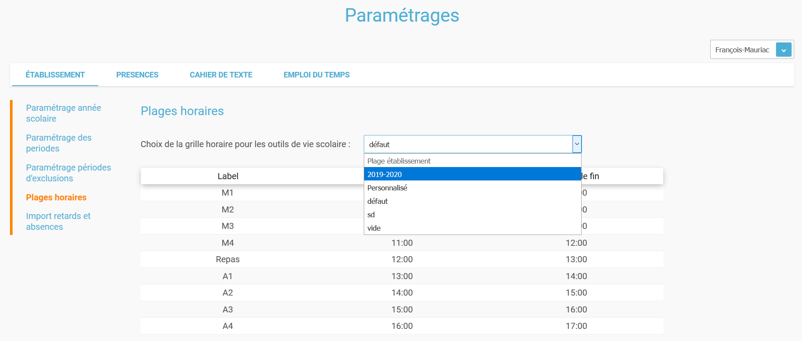The width and height of the screenshot is (802, 341).
Task: Open the François-Mauriac establishment dropdown
Action: pyautogui.click(x=742, y=50)
